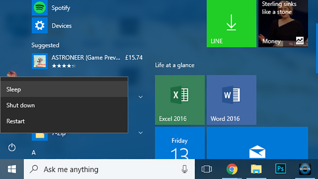
Task: Launch Google Chrome from the taskbar
Action: click(x=232, y=169)
